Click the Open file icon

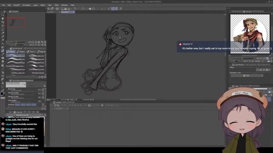pos(65,8)
